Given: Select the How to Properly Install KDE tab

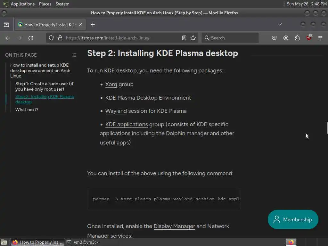Looking at the screenshot, I should click(x=50, y=24).
